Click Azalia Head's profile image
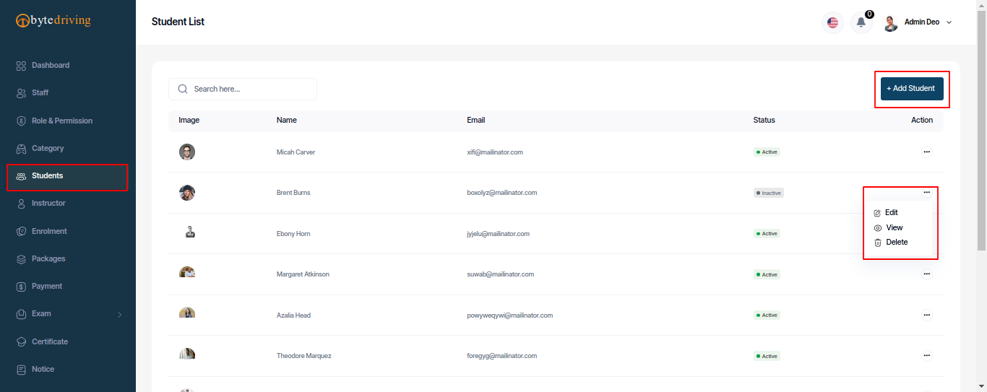This screenshot has height=392, width=987. (x=187, y=313)
